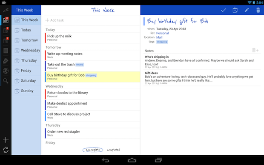Sync tasks using the refresh icon
Image resolution: width=264 pixels, height=165 pixels.
[6, 150]
